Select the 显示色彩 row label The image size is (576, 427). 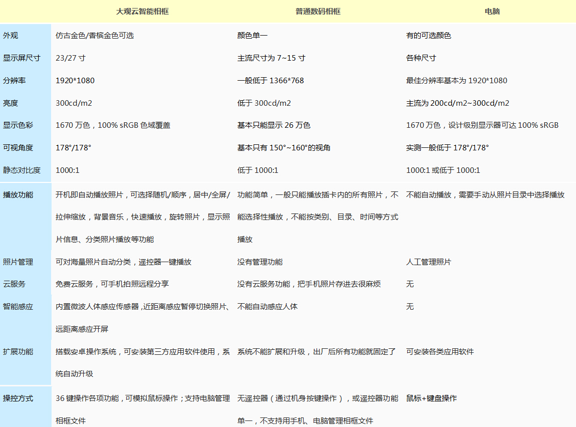tap(18, 125)
